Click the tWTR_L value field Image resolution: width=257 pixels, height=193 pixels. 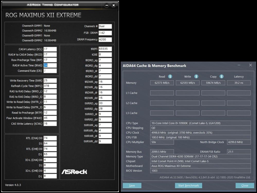(50, 102)
